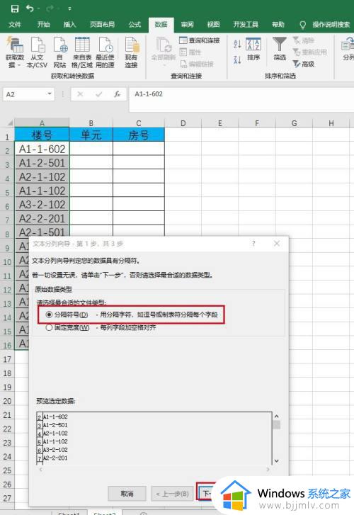354x515 pixels.
Task: Switch to Developer (开发工具) tab
Action: [x=246, y=25]
